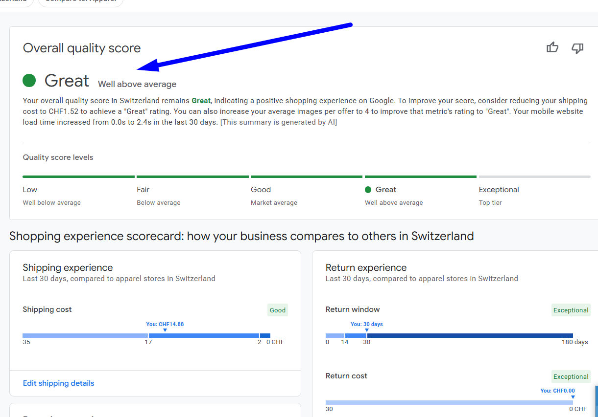Image resolution: width=598 pixels, height=417 pixels.
Task: Select the Fair quality score level
Action: tap(143, 190)
